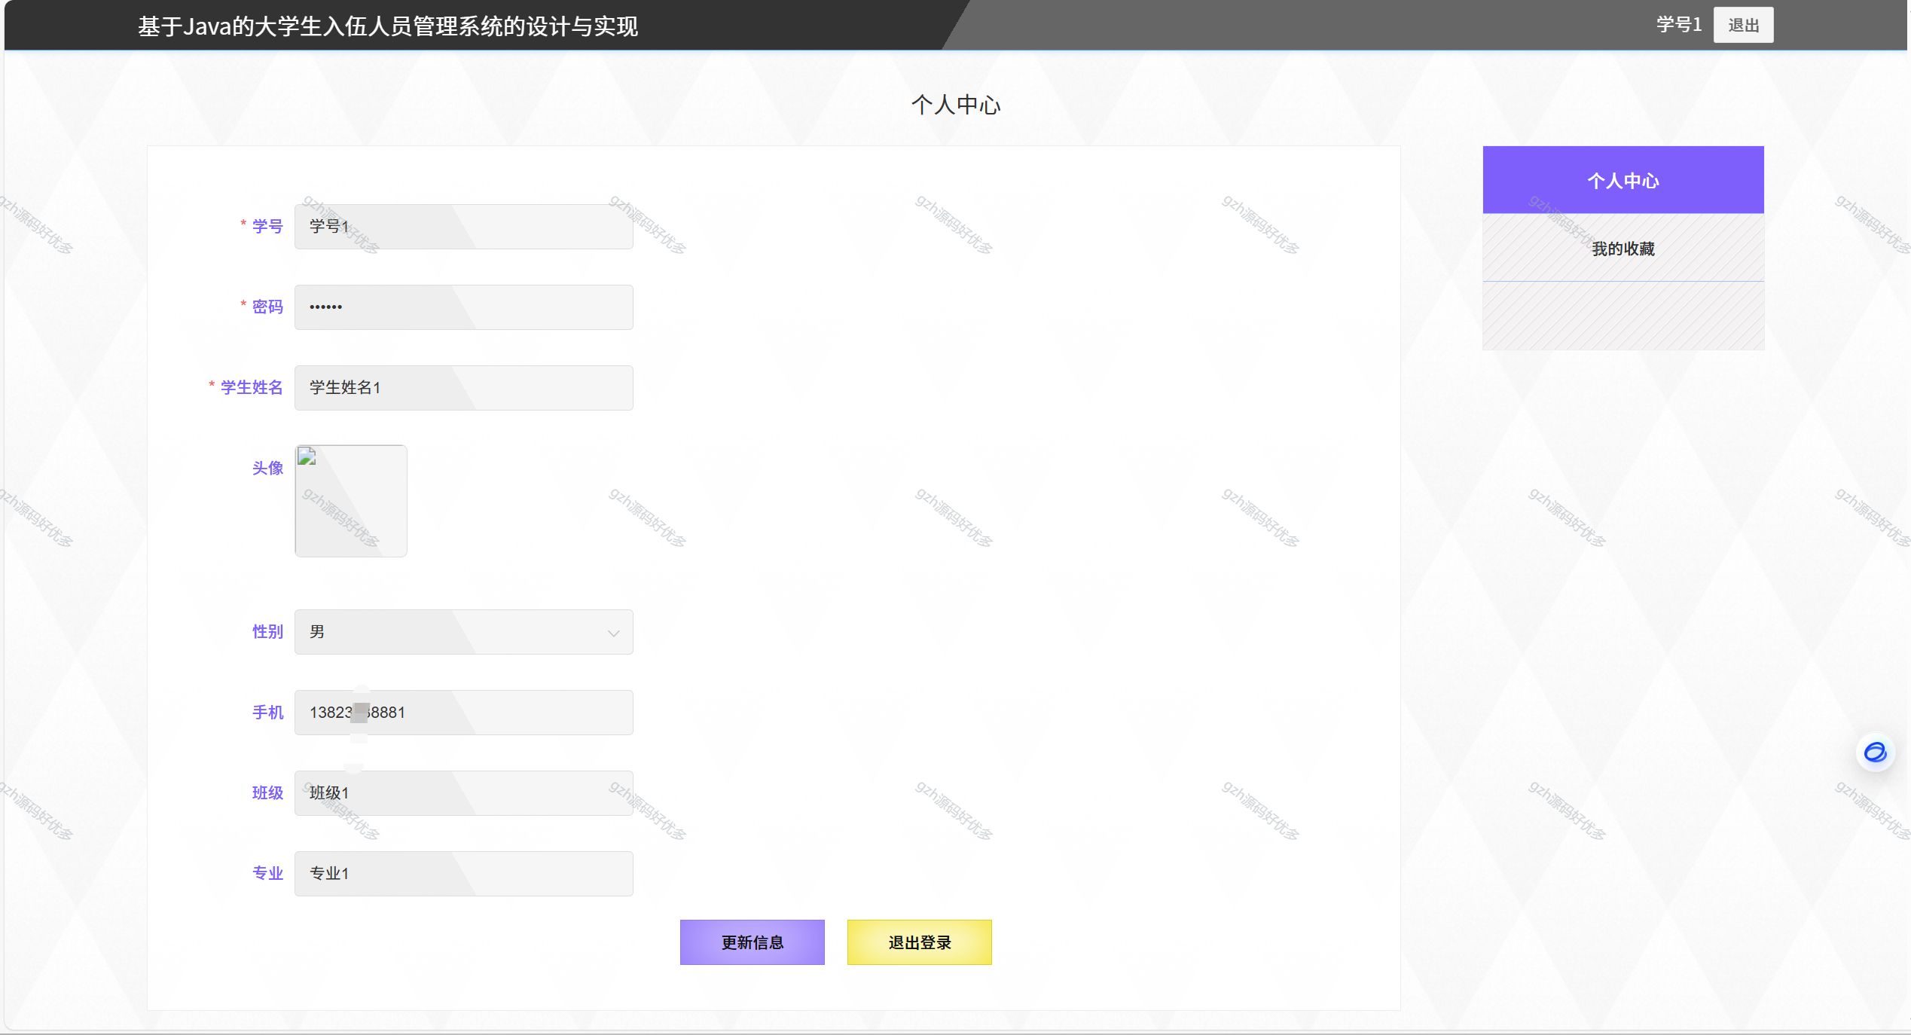This screenshot has height=1035, width=1911.
Task: Click the 退出 button in header
Action: click(1742, 25)
